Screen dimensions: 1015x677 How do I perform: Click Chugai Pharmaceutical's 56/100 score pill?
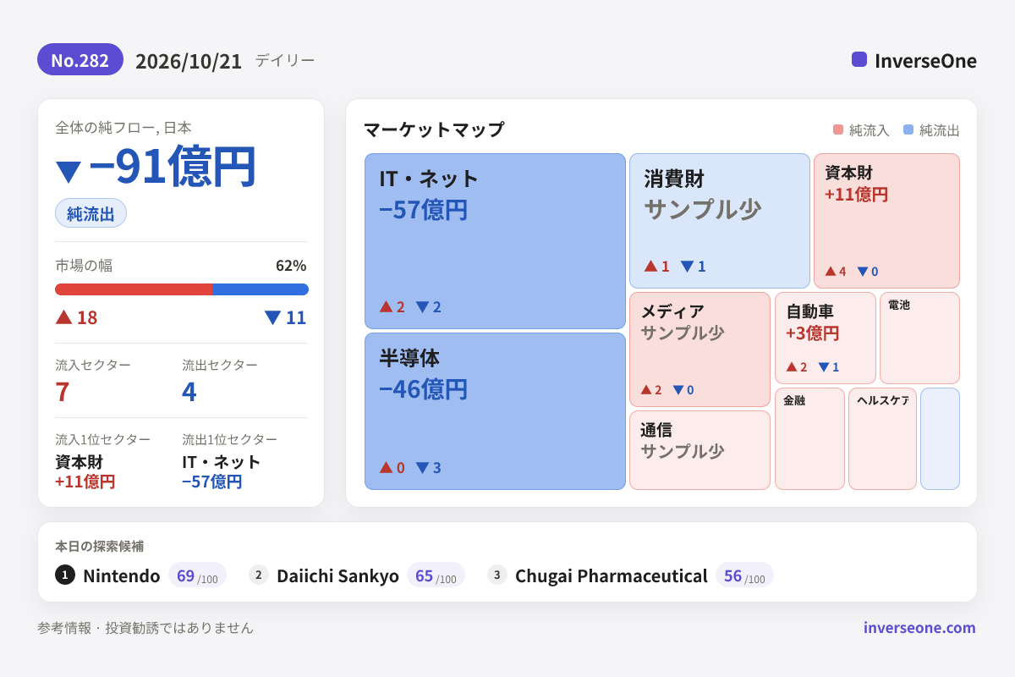coord(744,575)
